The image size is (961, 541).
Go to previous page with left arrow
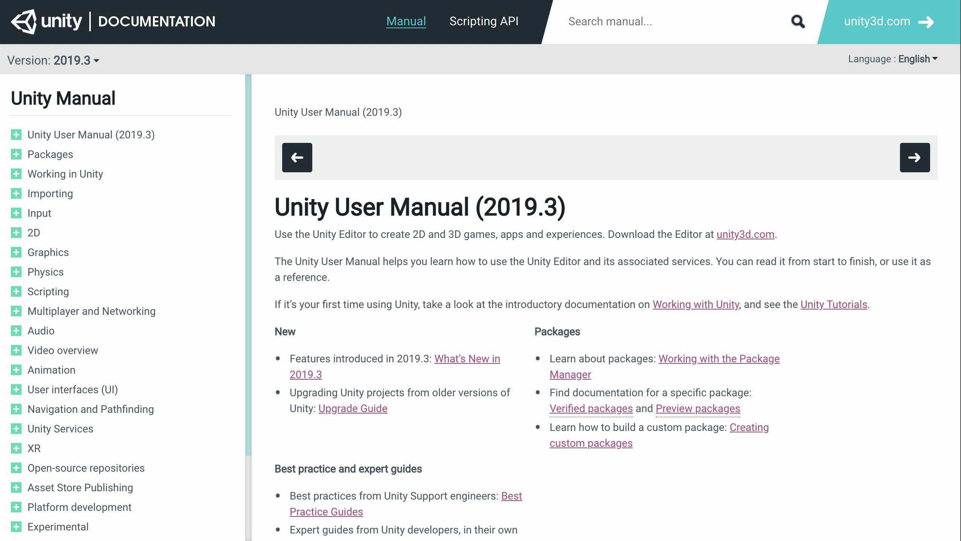(297, 158)
